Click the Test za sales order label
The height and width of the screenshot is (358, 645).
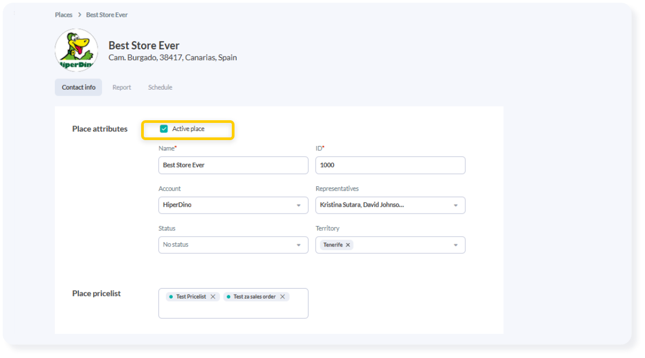point(254,297)
